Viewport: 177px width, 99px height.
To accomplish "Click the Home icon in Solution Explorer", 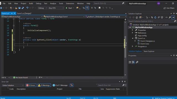I will tap(137, 17).
